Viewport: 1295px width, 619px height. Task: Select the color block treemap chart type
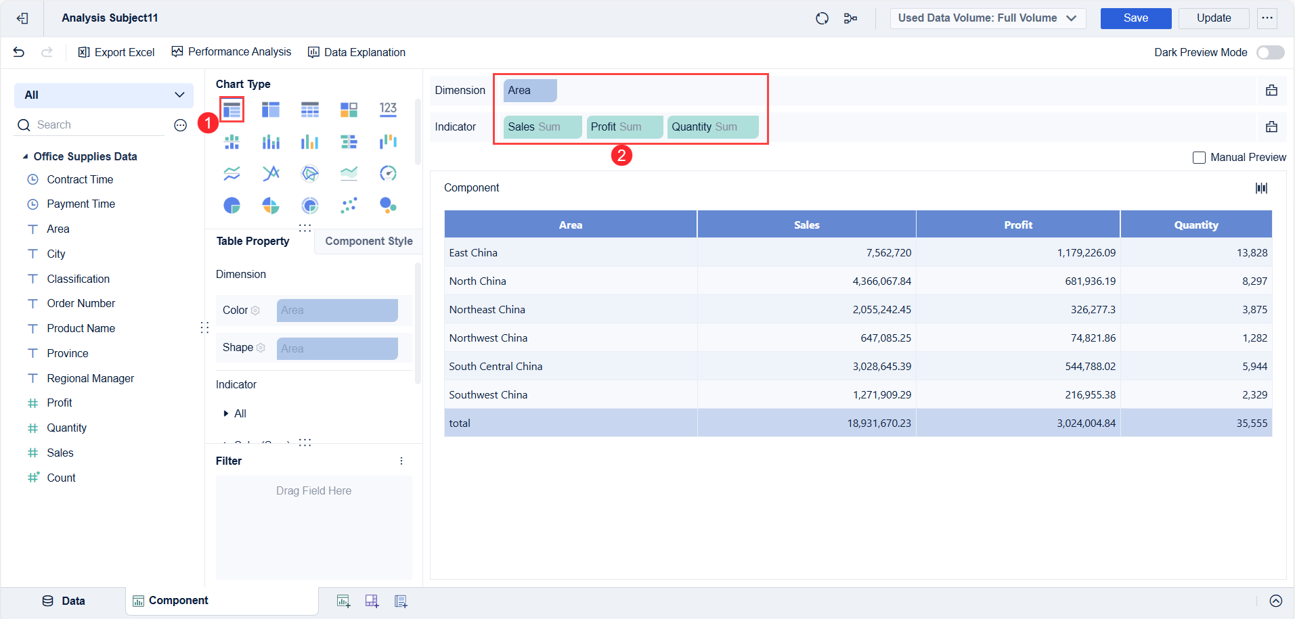(x=349, y=109)
